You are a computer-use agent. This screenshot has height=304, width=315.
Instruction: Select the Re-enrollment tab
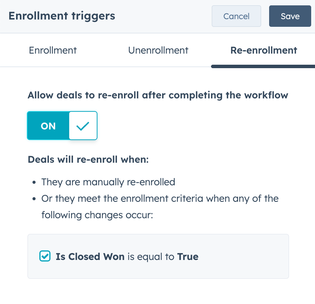click(263, 50)
